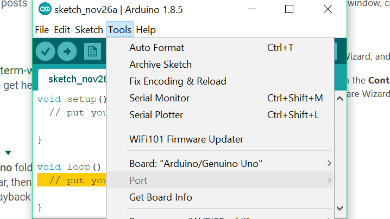Open the Help menu

146,30
